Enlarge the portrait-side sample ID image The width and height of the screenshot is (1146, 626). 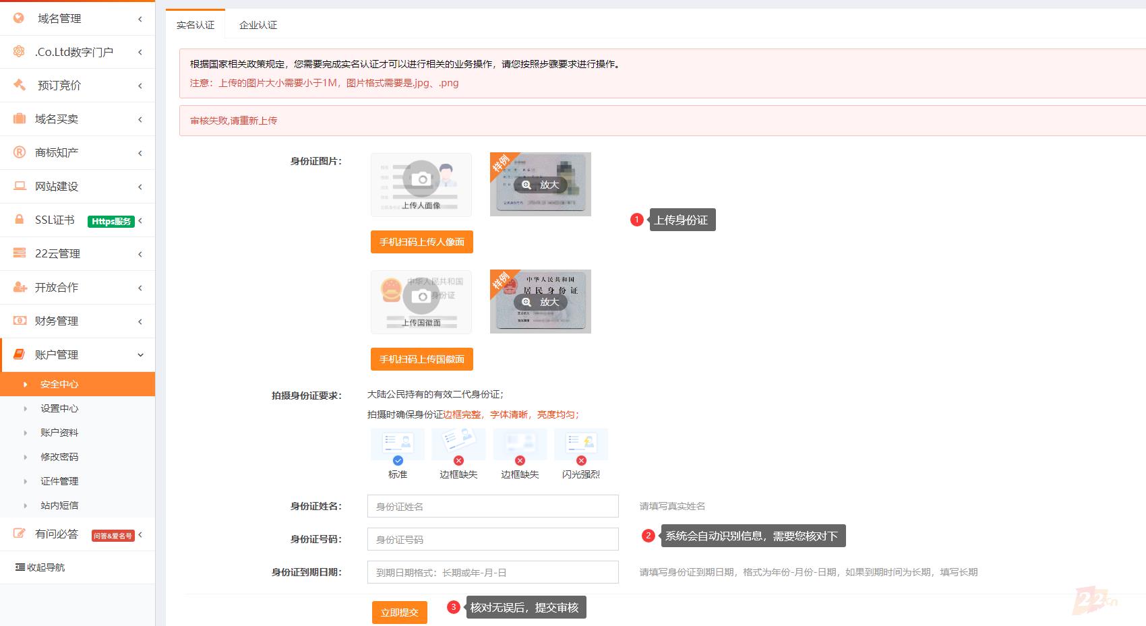541,185
